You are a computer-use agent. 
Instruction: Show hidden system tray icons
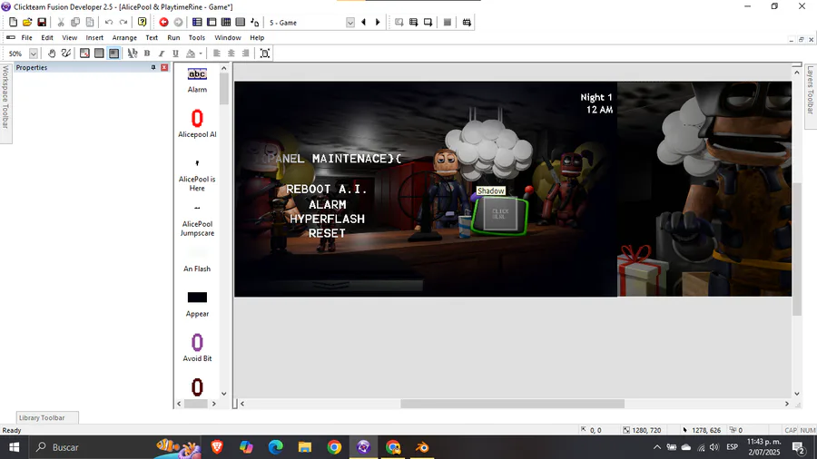point(657,447)
